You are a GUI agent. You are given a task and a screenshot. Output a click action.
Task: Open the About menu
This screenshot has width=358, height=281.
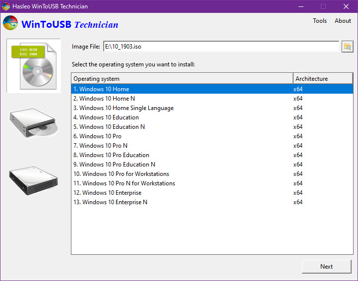point(343,21)
